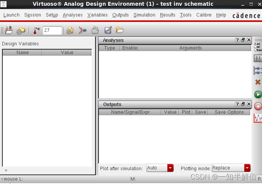Open the simulation files setup folder-gear icon
The image size is (262, 184).
tap(21, 31)
